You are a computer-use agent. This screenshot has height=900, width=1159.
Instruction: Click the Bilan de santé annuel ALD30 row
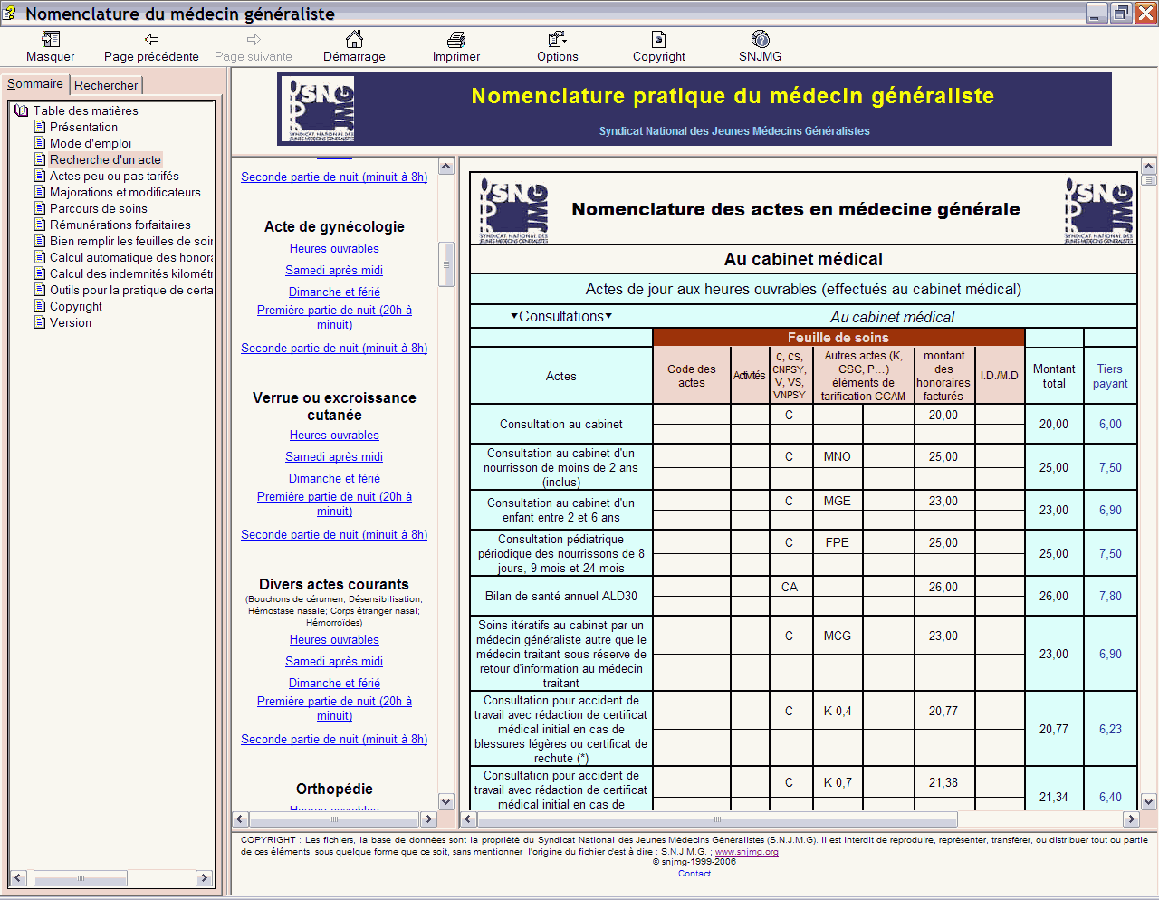point(561,596)
